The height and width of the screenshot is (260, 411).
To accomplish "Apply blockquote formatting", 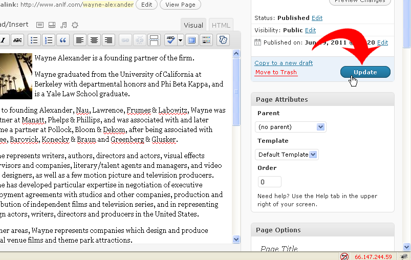I will point(63,40).
